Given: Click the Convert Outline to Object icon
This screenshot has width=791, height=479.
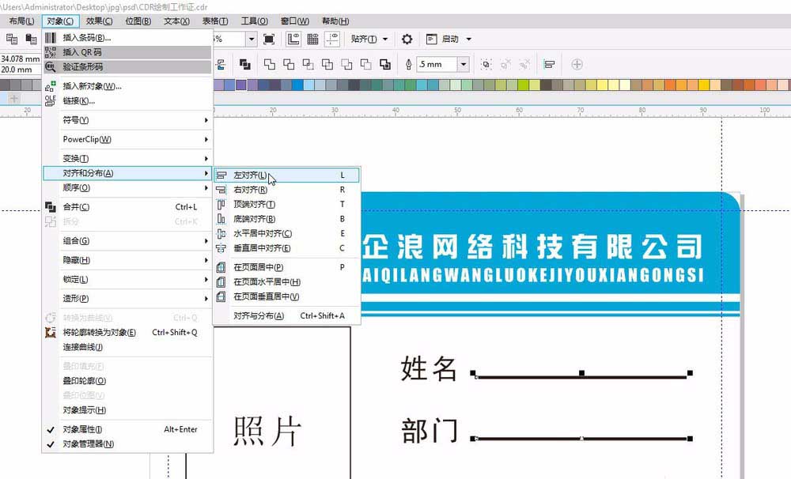Looking at the screenshot, I should coord(51,332).
